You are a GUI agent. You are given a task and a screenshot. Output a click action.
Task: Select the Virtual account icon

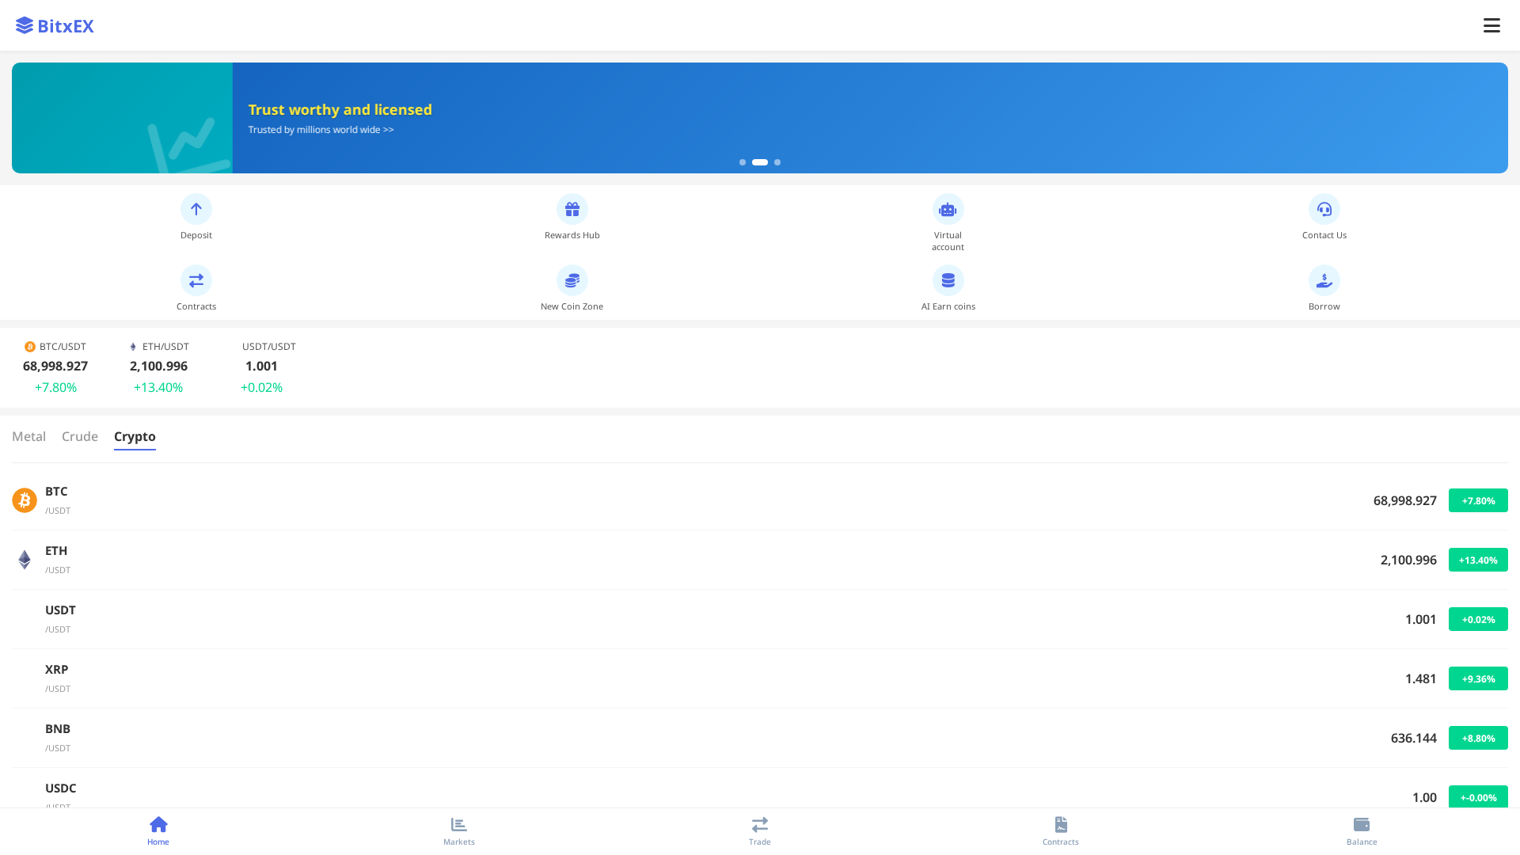[x=948, y=209]
